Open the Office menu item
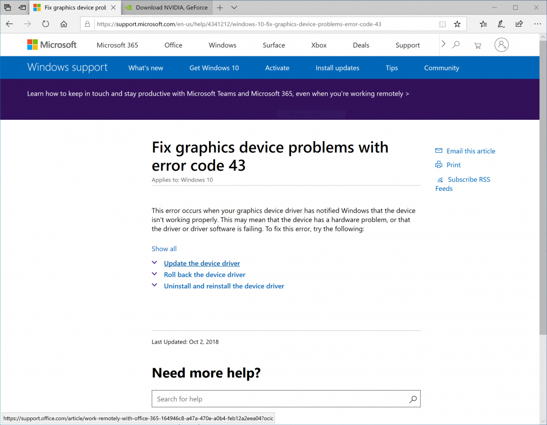This screenshot has height=425, width=547. click(x=173, y=45)
